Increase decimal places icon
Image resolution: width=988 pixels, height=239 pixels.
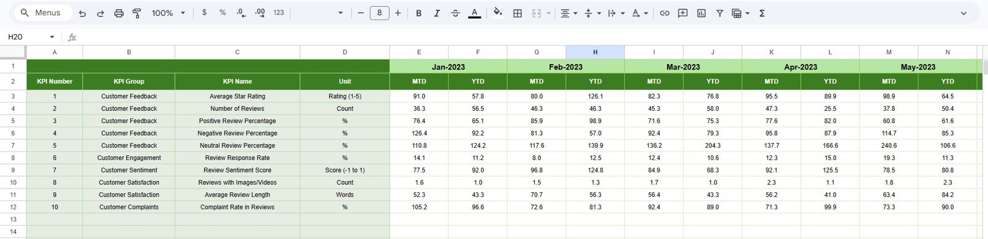pyautogui.click(x=260, y=12)
